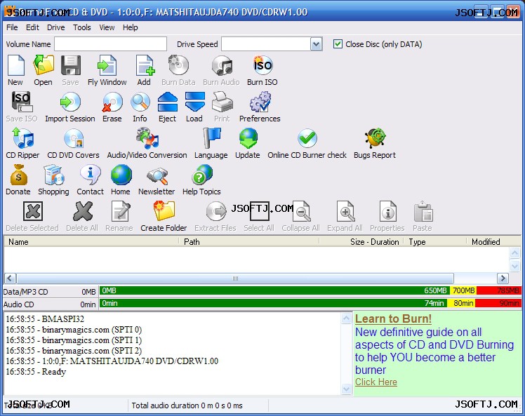Screen dimensions: 525x416
Task: Add files with the Add icon
Action: [x=145, y=65]
